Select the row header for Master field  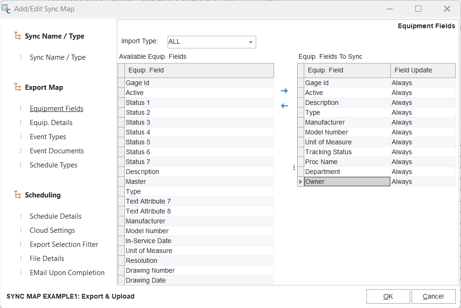121,182
